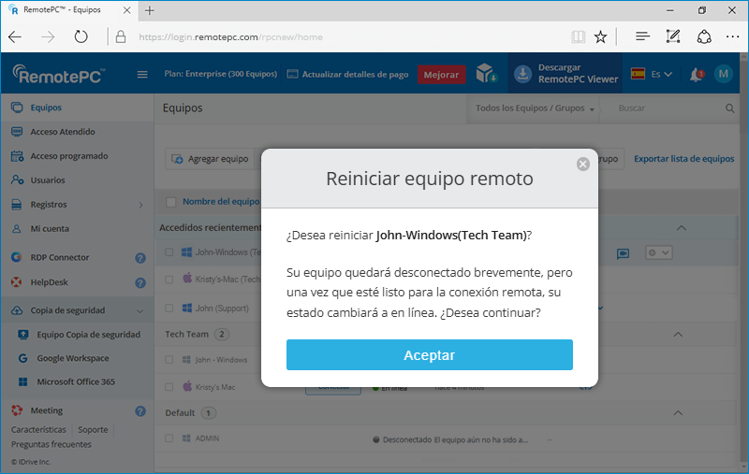This screenshot has width=749, height=474.
Task: Open Acceso programado in sidebar
Action: 68,156
